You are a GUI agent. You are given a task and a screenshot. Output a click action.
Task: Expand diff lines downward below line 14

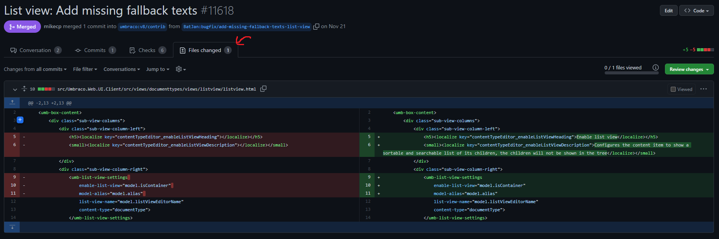click(x=12, y=227)
